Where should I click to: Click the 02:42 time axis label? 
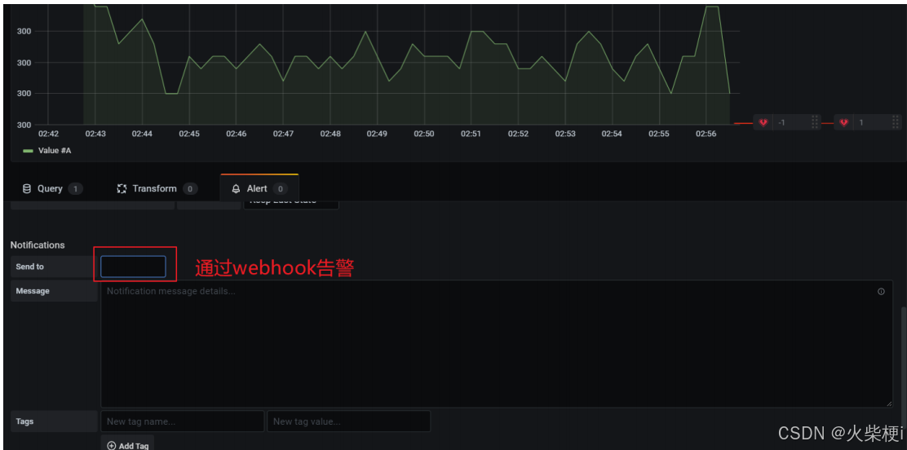point(48,134)
